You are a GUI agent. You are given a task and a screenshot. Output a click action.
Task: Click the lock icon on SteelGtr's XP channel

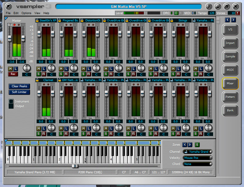37,20
